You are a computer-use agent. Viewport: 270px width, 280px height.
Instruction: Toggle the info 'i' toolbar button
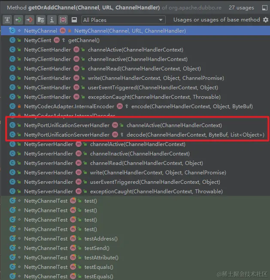point(52,20)
